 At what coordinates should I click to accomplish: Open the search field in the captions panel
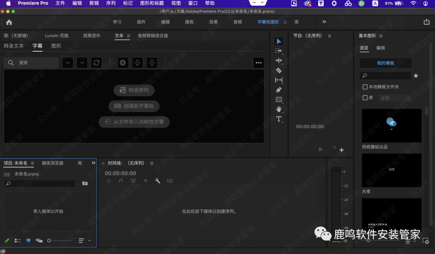pos(31,63)
